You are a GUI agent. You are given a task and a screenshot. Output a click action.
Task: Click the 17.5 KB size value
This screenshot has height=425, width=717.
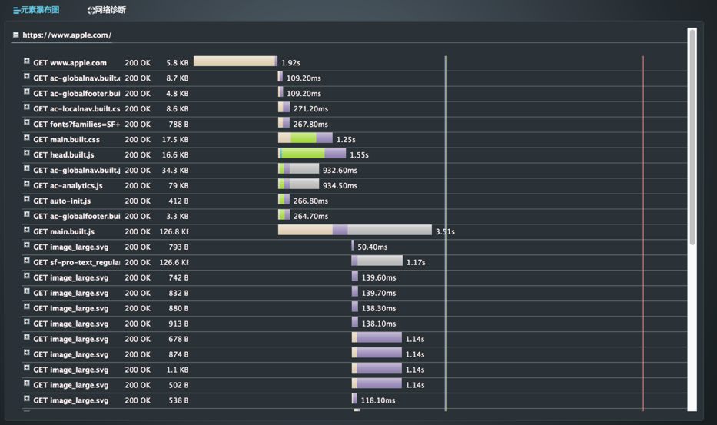pos(175,140)
